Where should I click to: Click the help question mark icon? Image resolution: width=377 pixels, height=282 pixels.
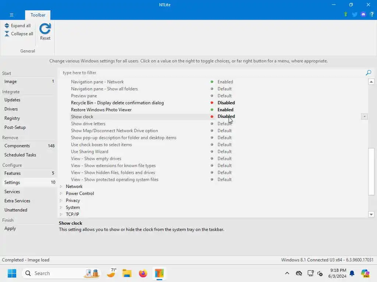(372, 14)
